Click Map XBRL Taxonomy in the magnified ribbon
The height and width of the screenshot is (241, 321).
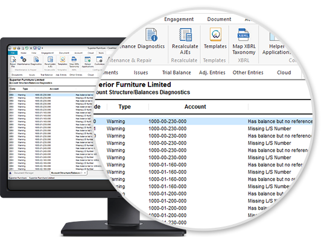[x=244, y=42]
